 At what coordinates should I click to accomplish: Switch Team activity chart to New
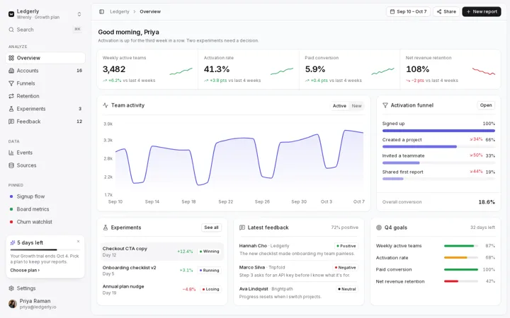pyautogui.click(x=356, y=106)
